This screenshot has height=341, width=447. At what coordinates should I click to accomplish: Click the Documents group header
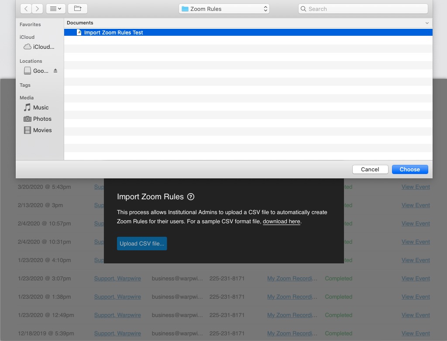click(x=80, y=23)
